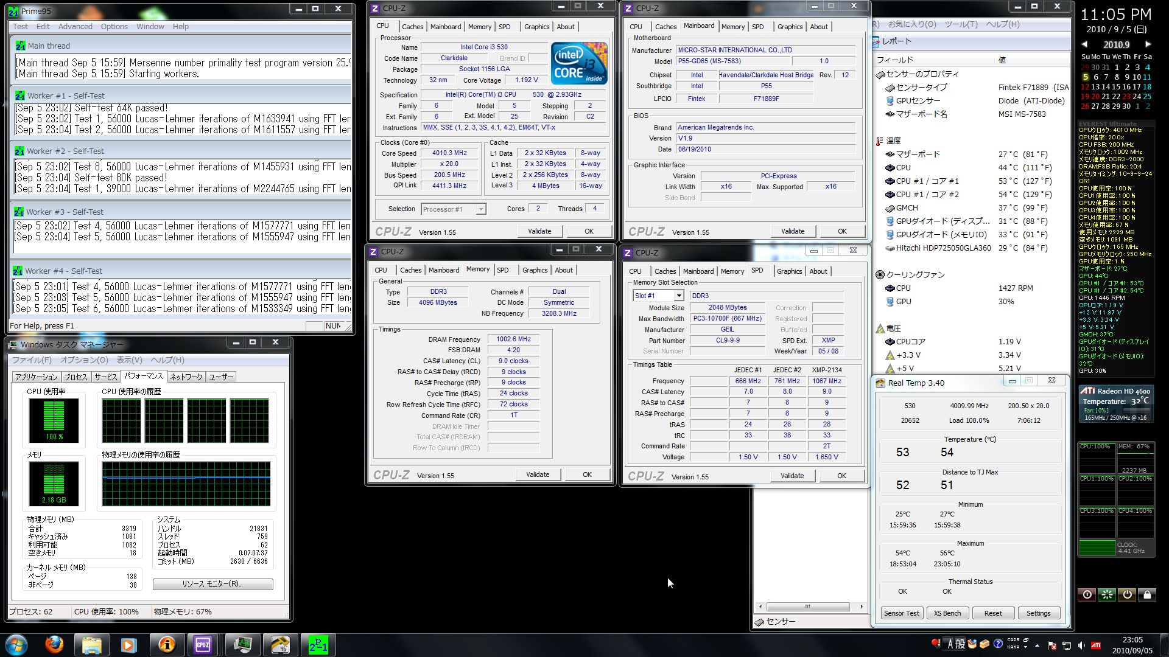Click the IME conversion mode '般' icon
Screen dimensions: 1169x657
click(x=960, y=644)
